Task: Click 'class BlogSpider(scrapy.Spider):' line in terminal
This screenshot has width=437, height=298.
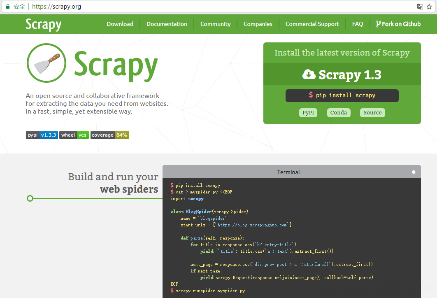Action: tap(211, 212)
